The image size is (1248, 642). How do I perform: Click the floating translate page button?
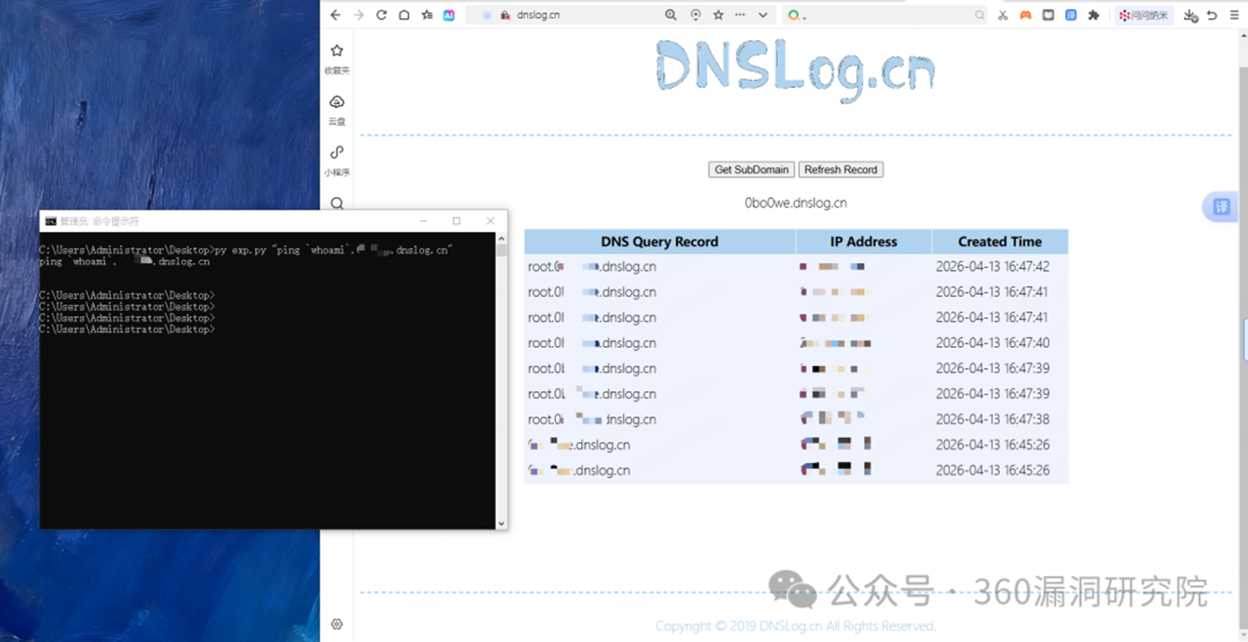1221,207
